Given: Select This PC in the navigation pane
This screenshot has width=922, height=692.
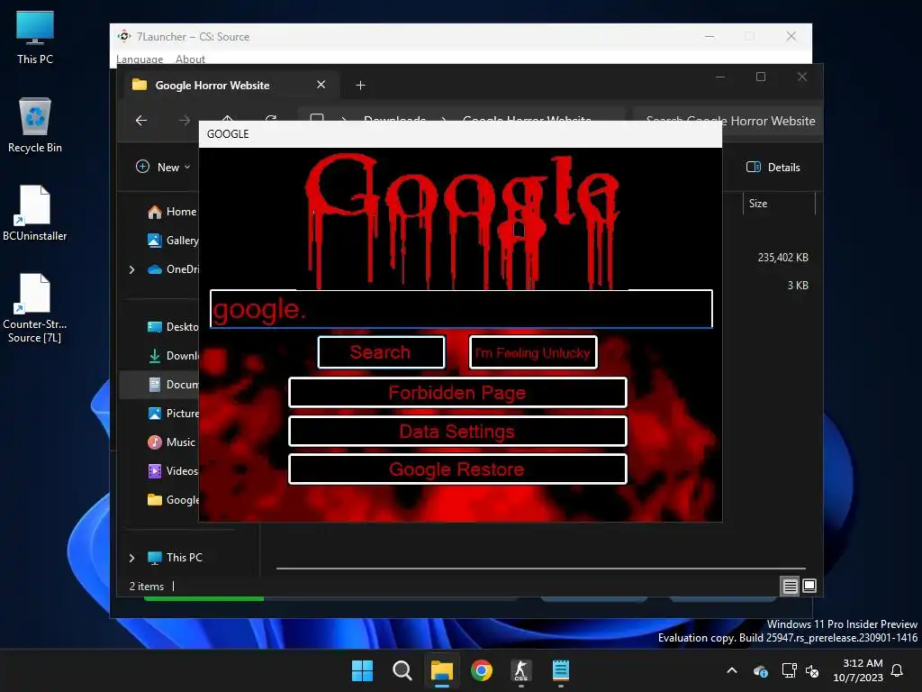Looking at the screenshot, I should click(175, 557).
